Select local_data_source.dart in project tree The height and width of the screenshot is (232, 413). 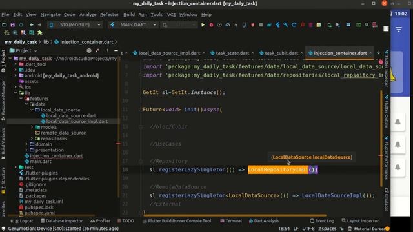pyautogui.click(x=71, y=115)
